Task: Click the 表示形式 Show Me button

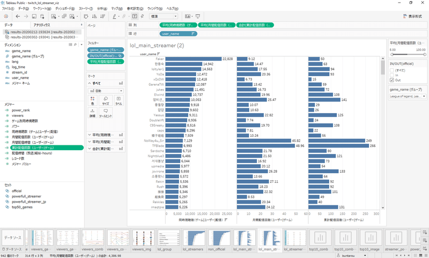Action: pos(412,17)
